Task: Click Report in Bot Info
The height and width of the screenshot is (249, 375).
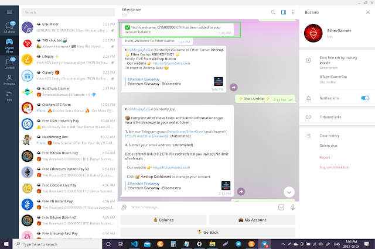Action: click(325, 157)
